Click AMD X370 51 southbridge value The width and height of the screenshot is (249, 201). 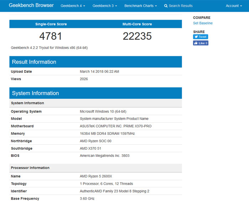pyautogui.click(x=90, y=149)
